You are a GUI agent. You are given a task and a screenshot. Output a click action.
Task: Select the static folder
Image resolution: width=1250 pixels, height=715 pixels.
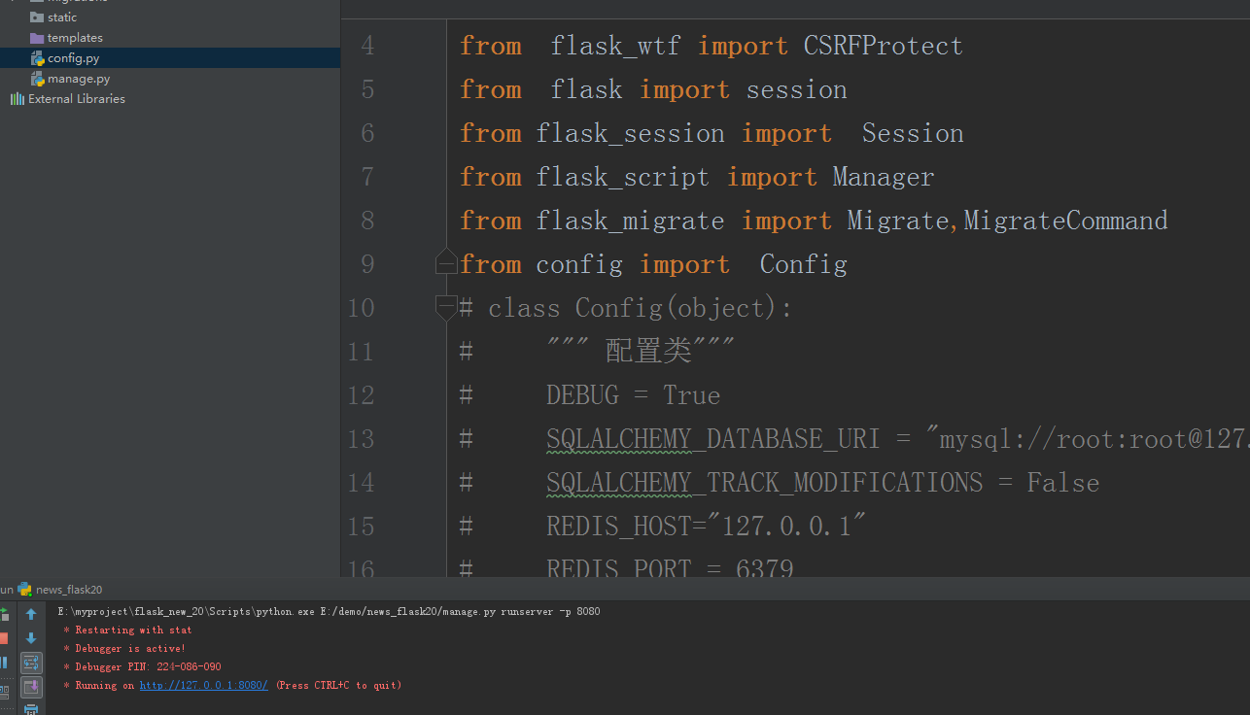(x=61, y=17)
